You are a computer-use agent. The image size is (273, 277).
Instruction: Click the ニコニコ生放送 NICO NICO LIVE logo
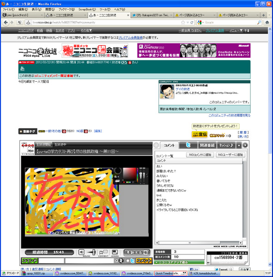coord(37,51)
